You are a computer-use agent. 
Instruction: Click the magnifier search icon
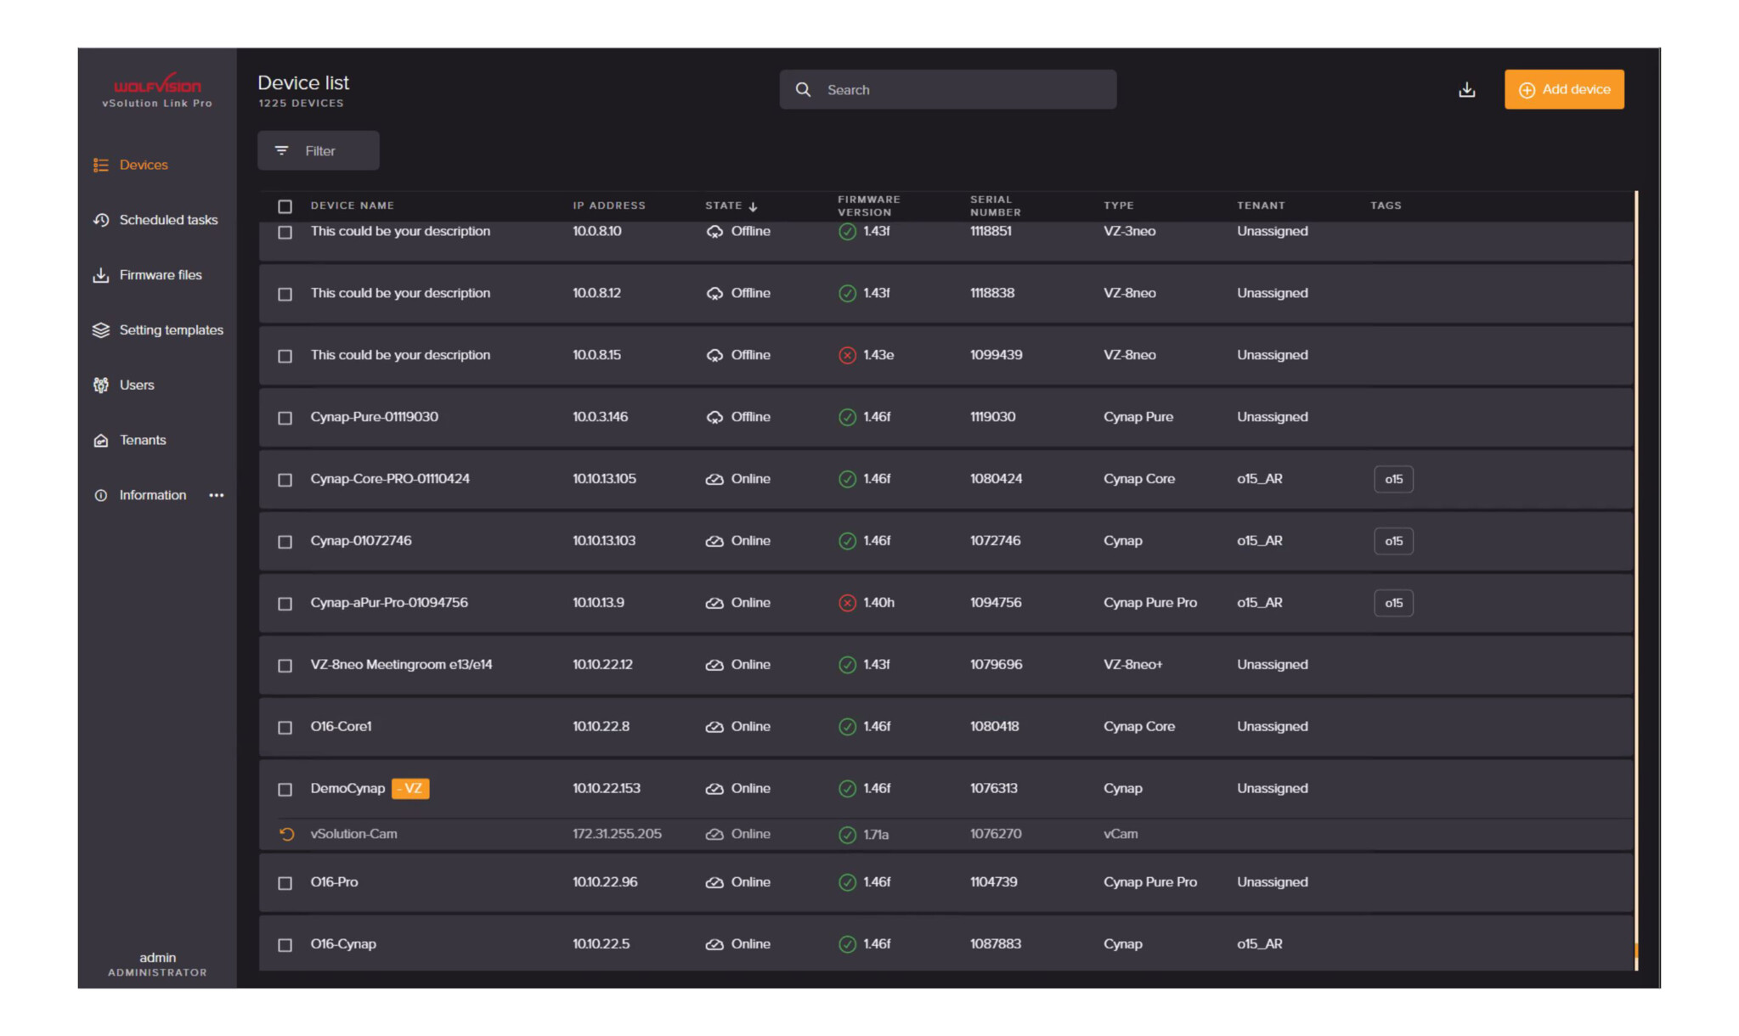(x=803, y=89)
